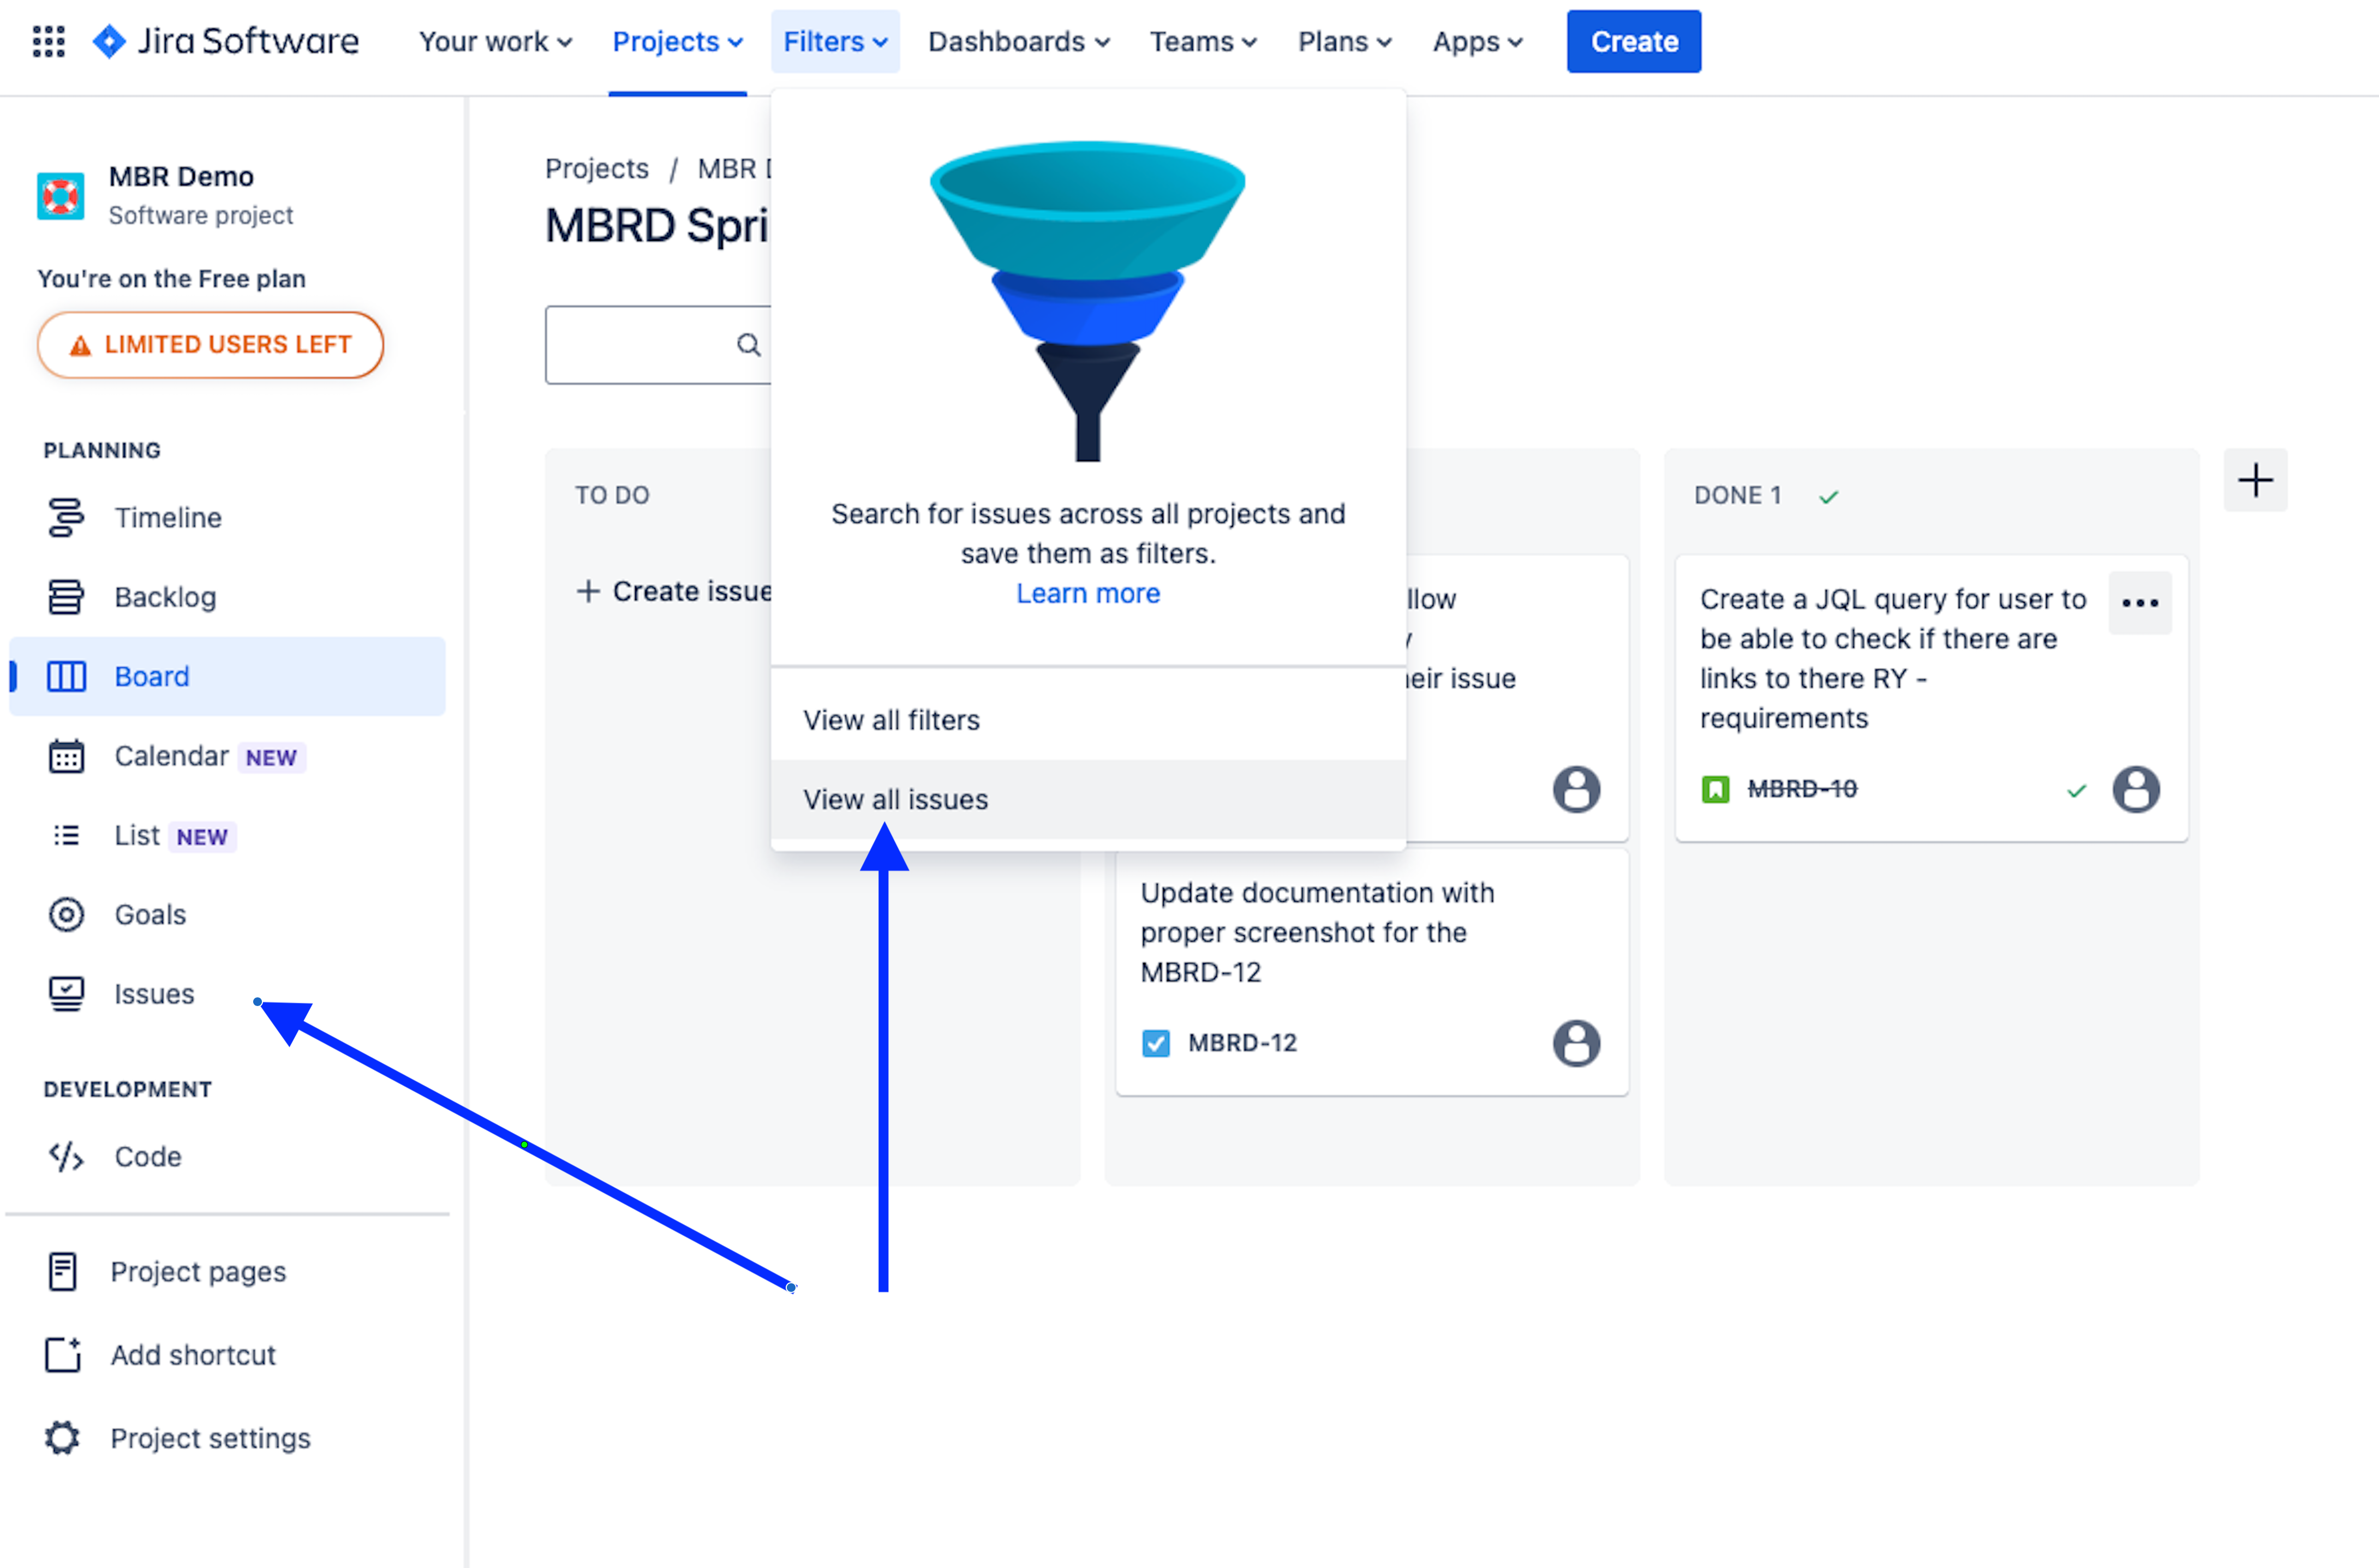The width and height of the screenshot is (2379, 1568).
Task: Open Goals in the sidebar
Action: [x=150, y=914]
